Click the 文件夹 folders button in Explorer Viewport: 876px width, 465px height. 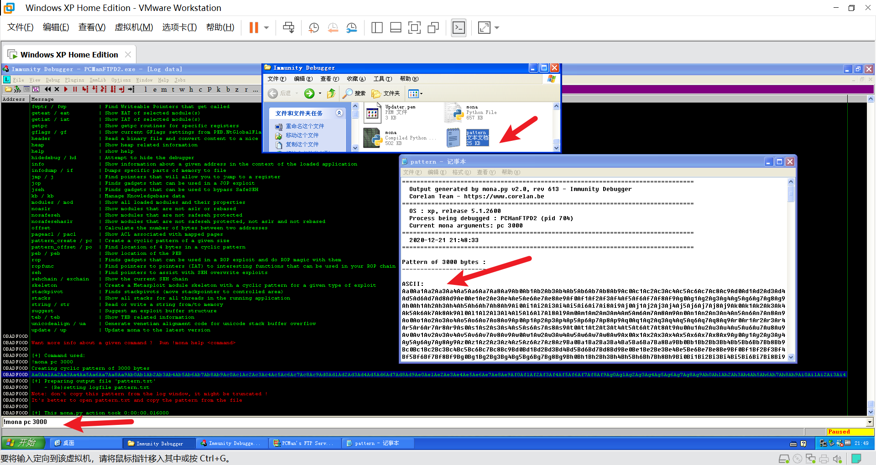(386, 93)
